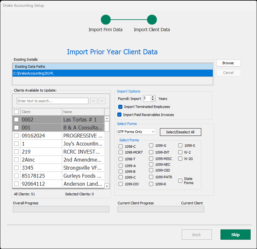Click the green Skip button
The width and height of the screenshot is (257, 249).
(235, 234)
